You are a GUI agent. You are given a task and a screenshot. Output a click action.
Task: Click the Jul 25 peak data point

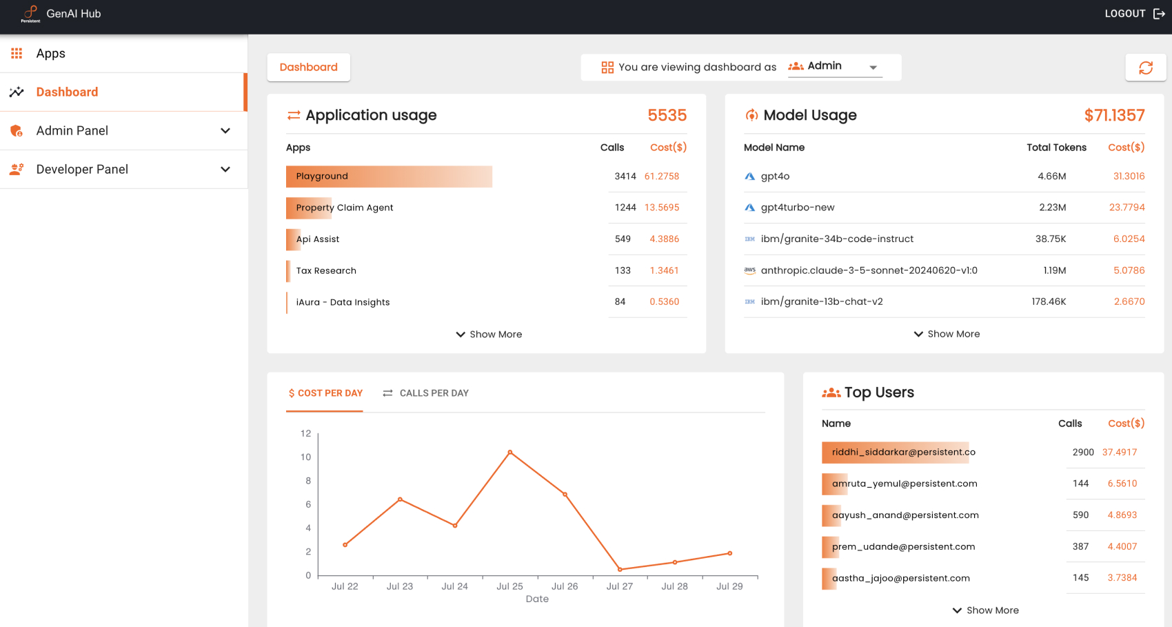coord(509,453)
